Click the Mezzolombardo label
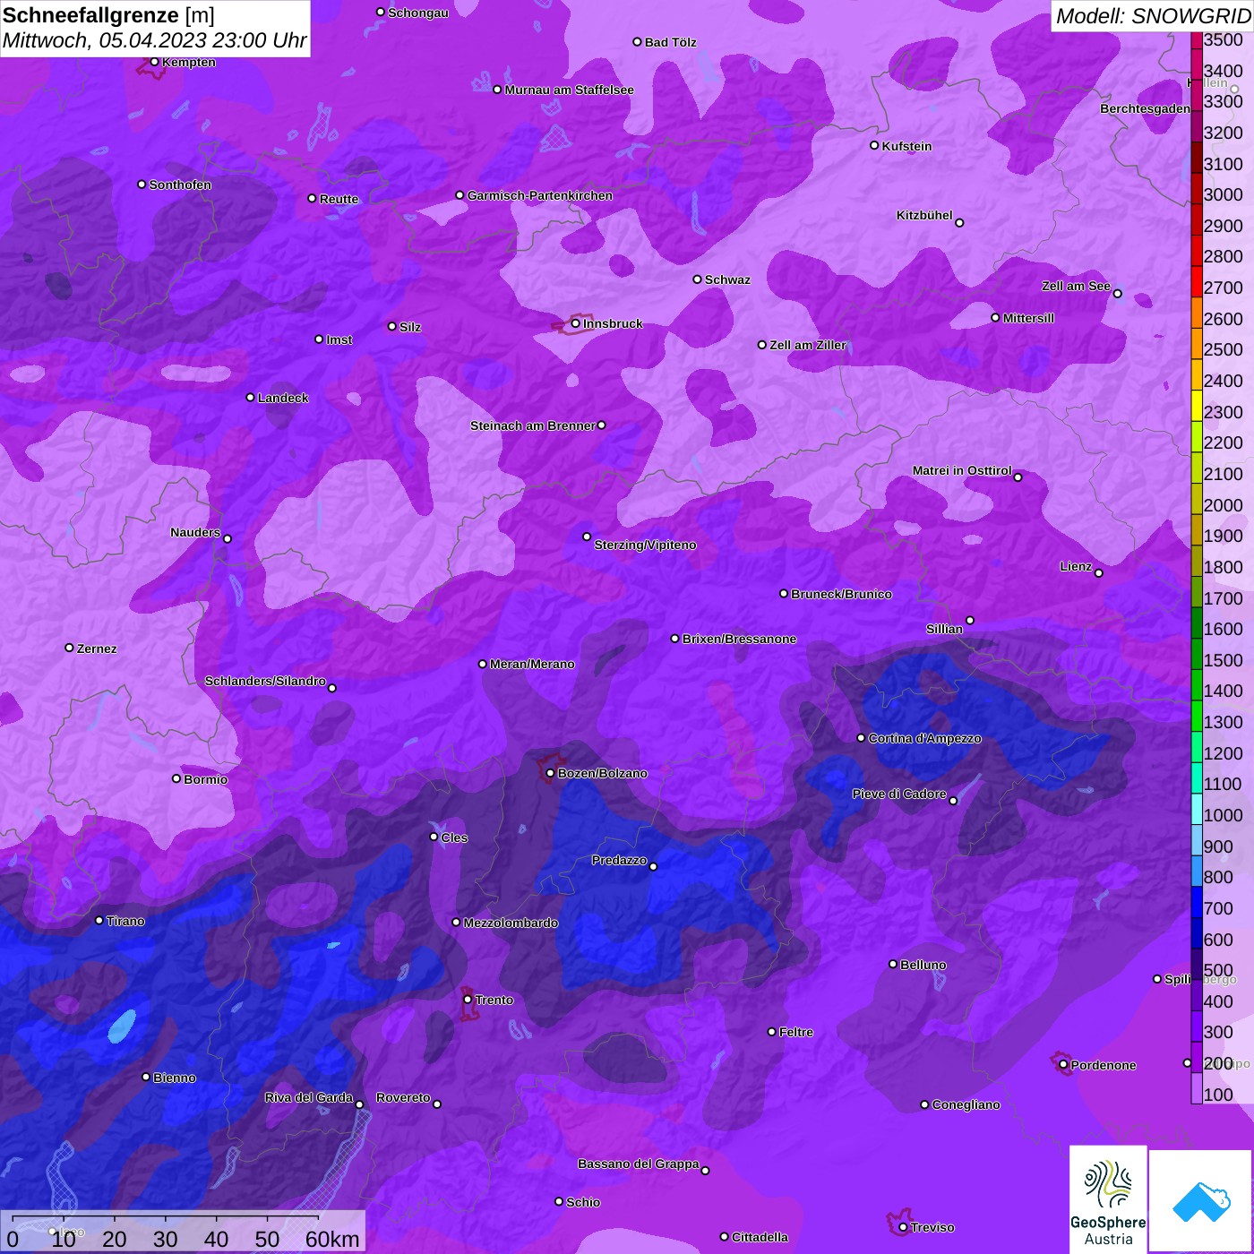Viewport: 1254px width, 1254px height. pos(511,923)
